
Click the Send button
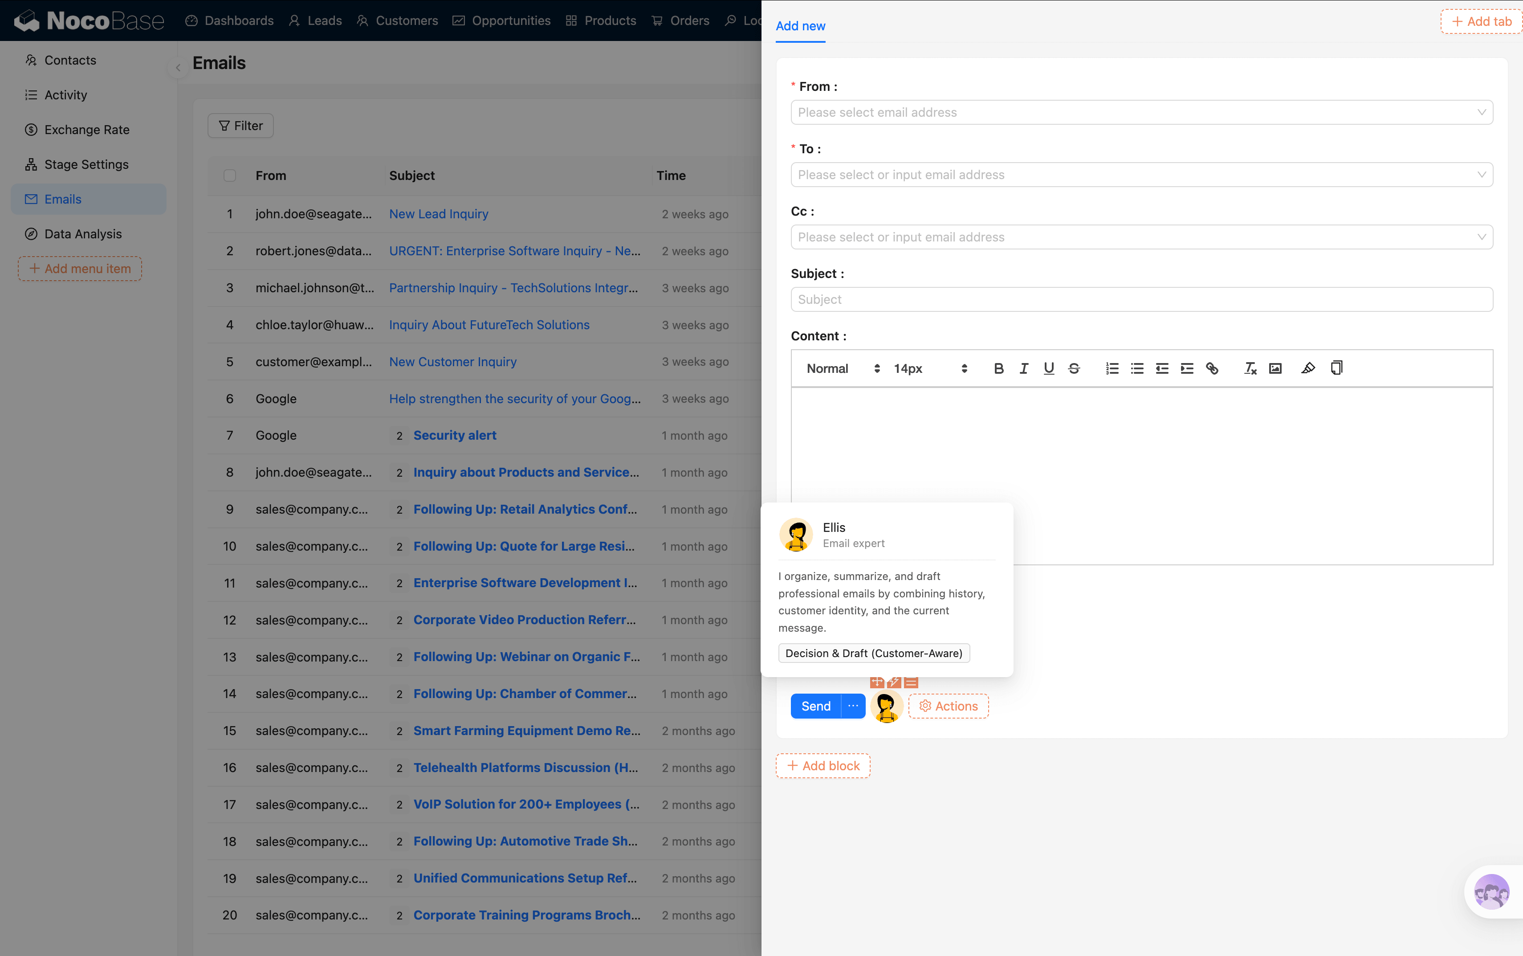[815, 706]
